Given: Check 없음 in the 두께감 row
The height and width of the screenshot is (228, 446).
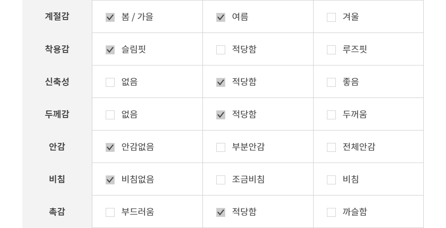Looking at the screenshot, I should [x=110, y=115].
